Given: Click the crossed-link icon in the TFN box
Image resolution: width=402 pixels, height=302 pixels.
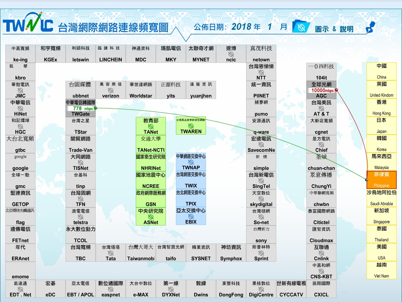Looking at the screenshot, I should (x=81, y=199).
